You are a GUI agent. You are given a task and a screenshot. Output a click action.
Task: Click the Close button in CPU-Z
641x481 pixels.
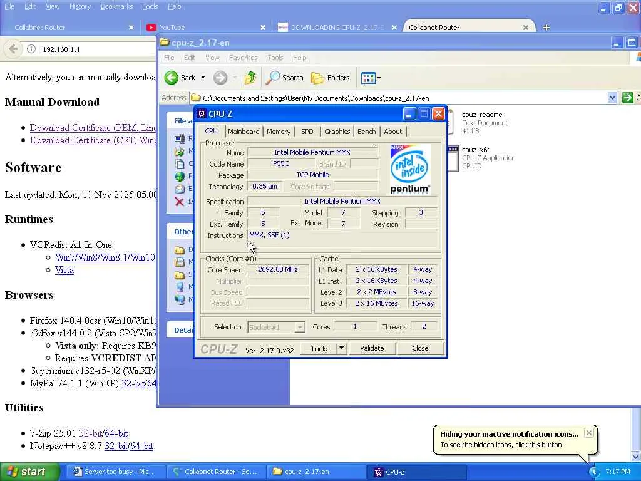tap(420, 348)
